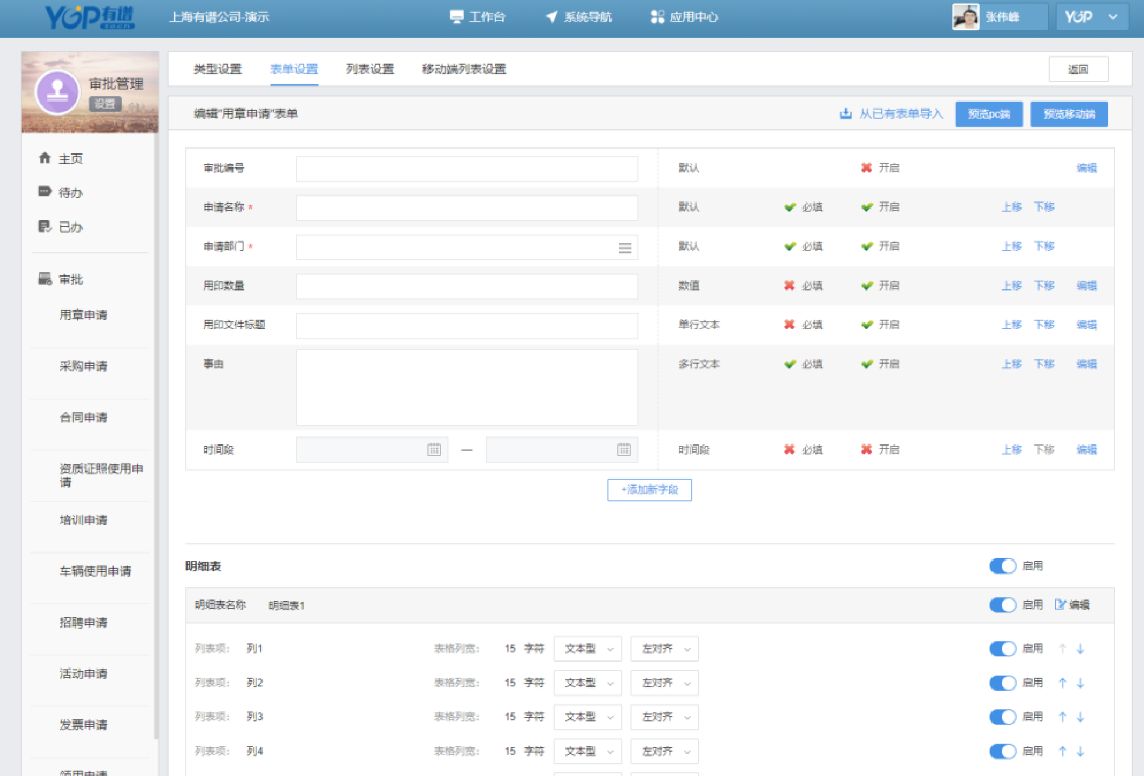Move 列2 down with its down arrow
Viewport: 1144px width, 776px height.
(1080, 683)
